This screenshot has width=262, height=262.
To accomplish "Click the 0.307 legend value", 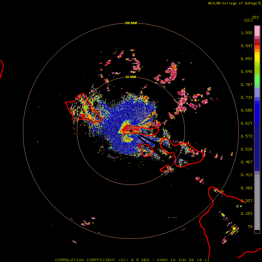I will point(247,201).
